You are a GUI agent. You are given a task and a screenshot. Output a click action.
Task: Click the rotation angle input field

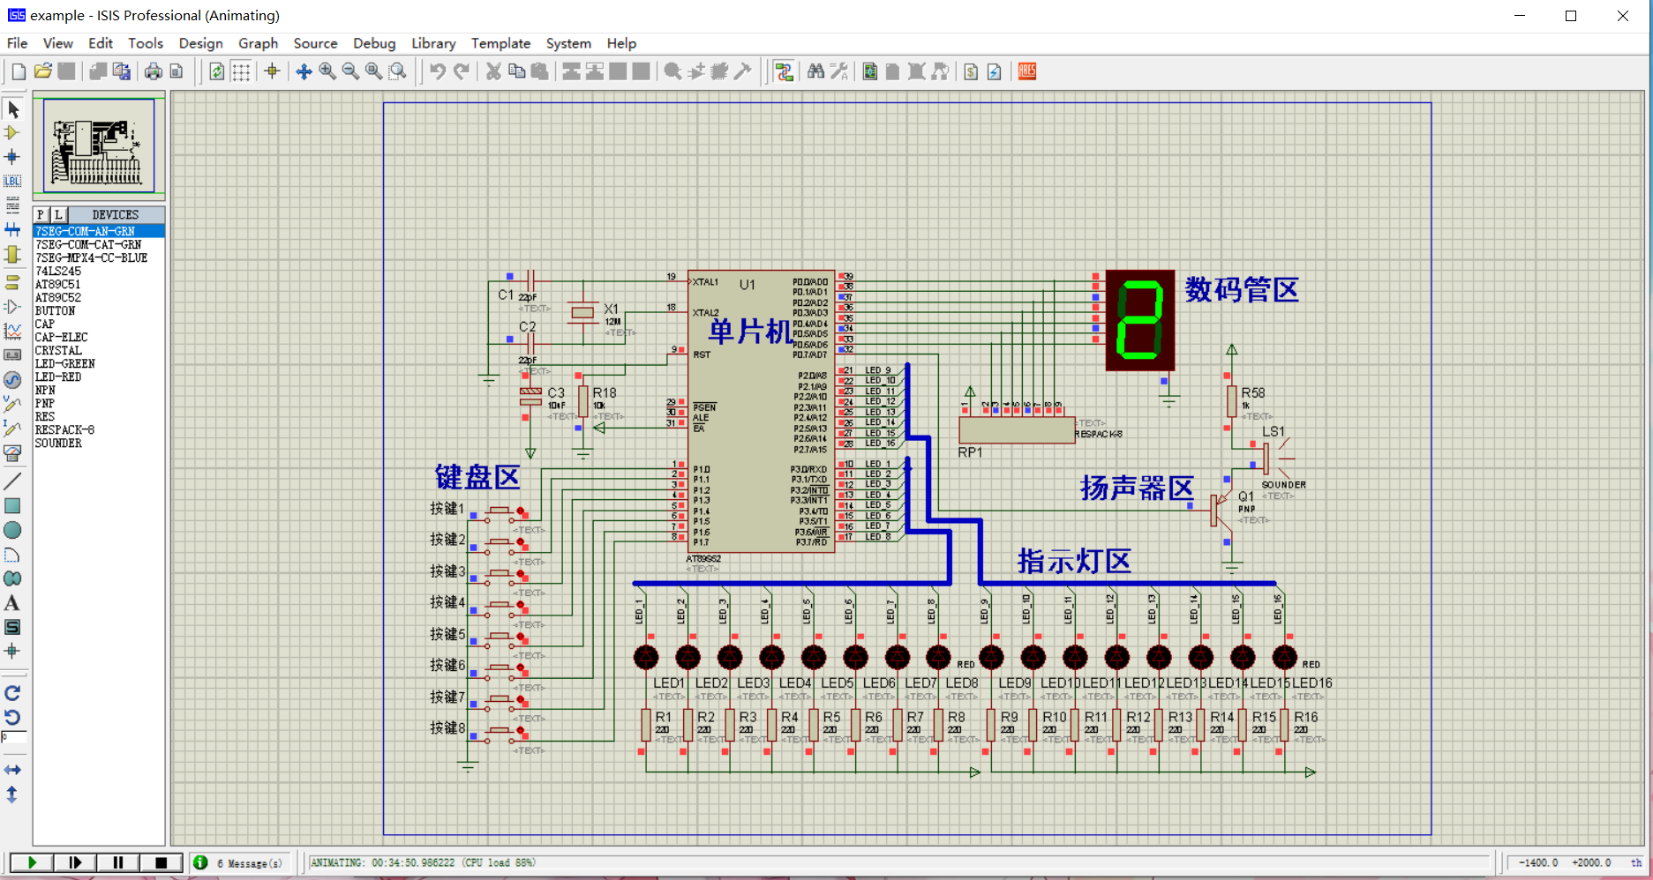point(14,736)
